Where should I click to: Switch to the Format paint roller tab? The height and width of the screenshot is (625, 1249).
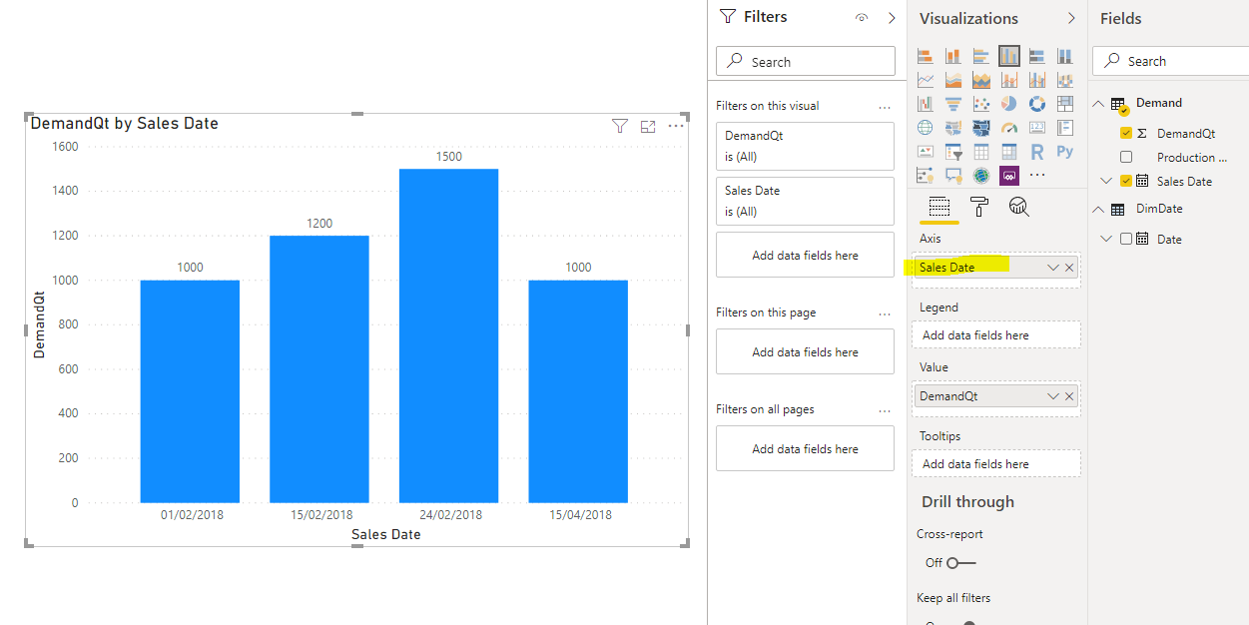click(978, 207)
